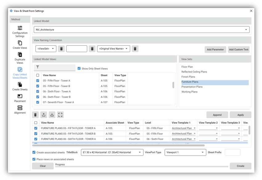Open the TitleBlock E1 30 x 42 dropdown

click(x=112, y=152)
